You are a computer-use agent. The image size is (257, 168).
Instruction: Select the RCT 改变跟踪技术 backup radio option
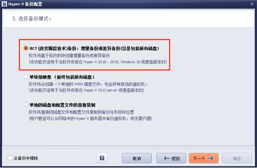click(x=26, y=48)
